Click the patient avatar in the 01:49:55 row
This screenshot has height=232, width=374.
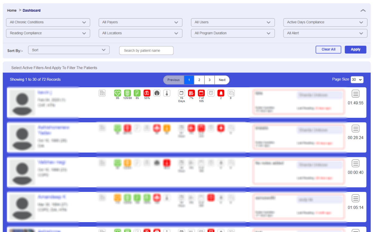coord(22,103)
